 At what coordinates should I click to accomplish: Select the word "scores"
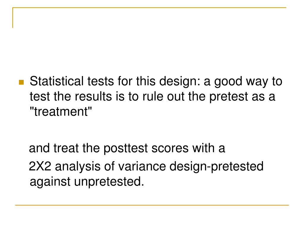pyautogui.click(x=170, y=148)
